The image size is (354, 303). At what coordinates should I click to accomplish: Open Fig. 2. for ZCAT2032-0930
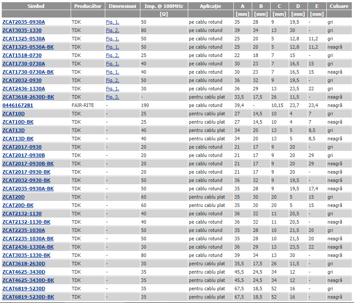[x=112, y=80]
